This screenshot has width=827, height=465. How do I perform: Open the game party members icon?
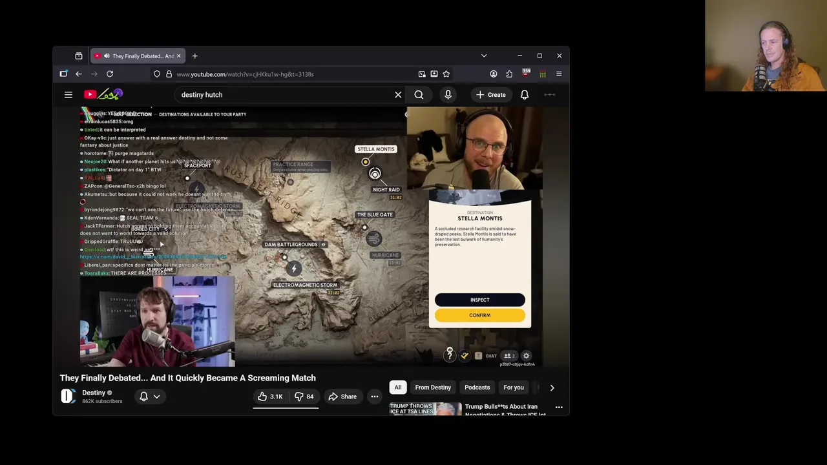point(509,356)
